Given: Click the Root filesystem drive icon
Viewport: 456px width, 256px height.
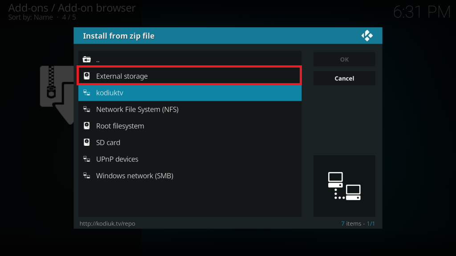Looking at the screenshot, I should tap(87, 126).
